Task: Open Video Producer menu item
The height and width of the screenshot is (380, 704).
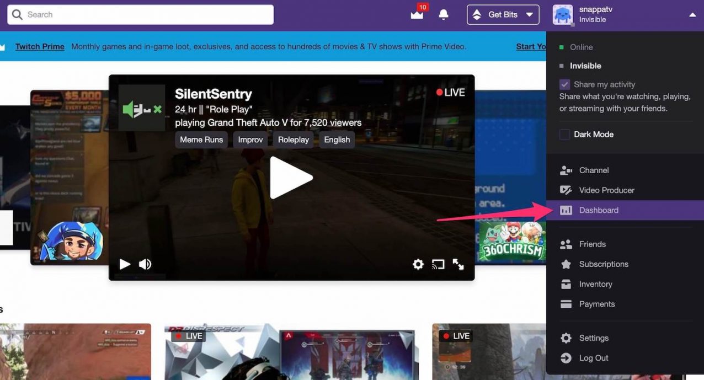Action: point(625,190)
